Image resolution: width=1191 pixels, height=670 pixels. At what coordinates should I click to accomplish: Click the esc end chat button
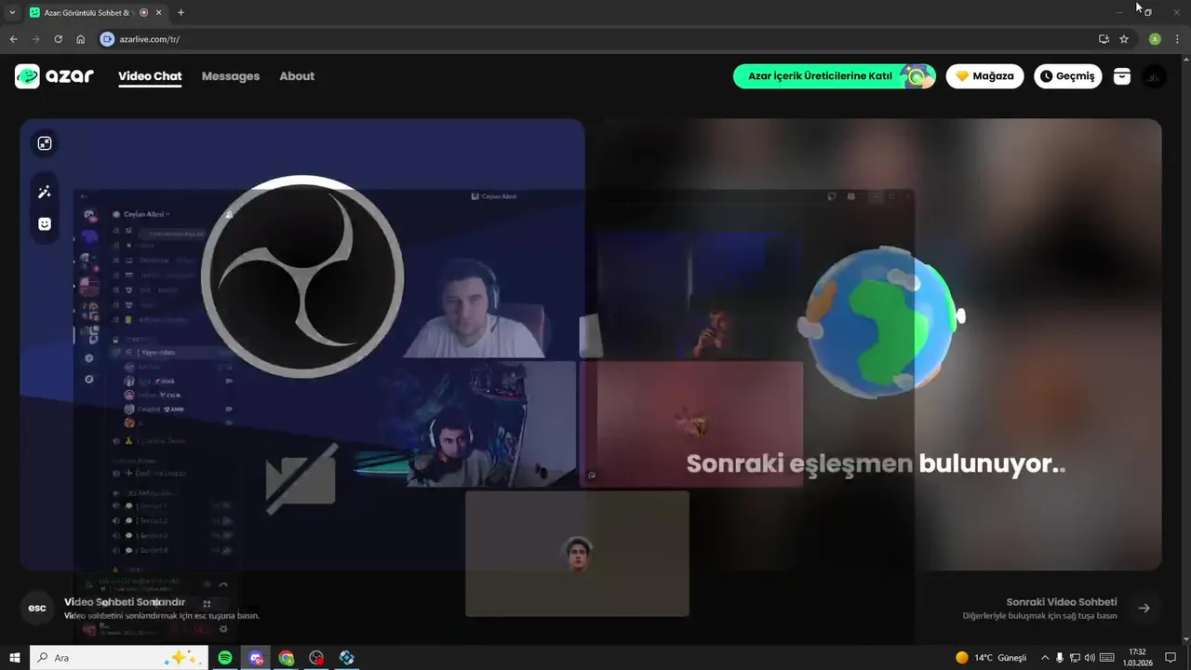pos(37,609)
